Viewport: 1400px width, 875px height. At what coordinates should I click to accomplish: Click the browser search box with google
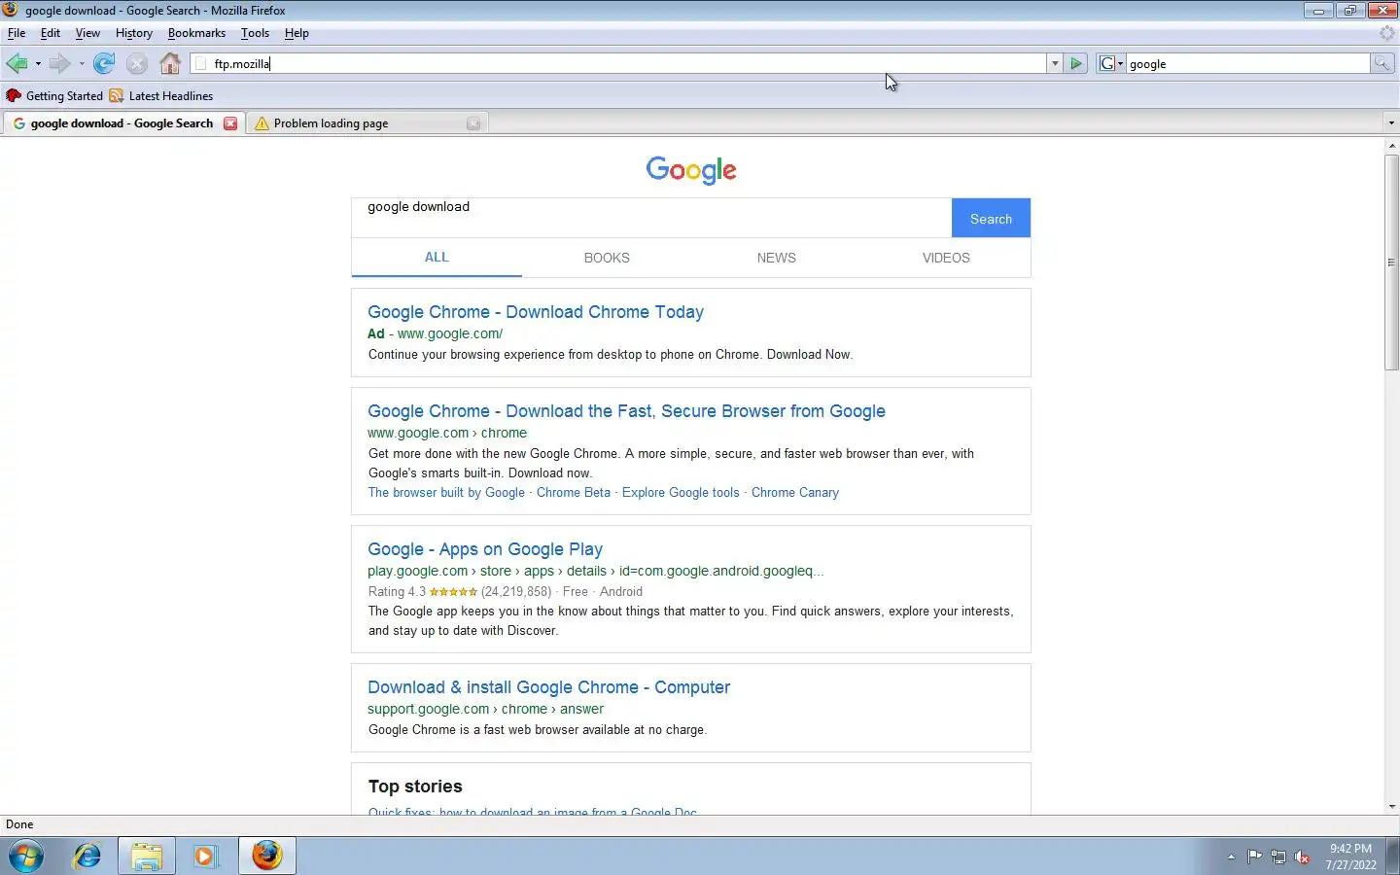(1248, 64)
